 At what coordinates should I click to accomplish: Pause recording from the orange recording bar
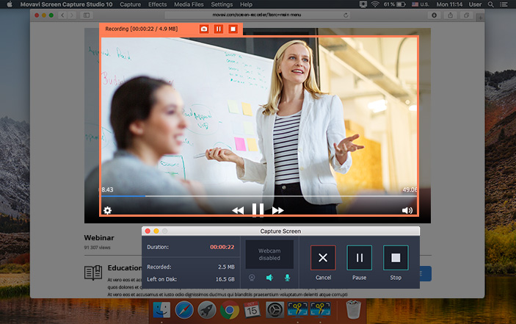coord(219,29)
